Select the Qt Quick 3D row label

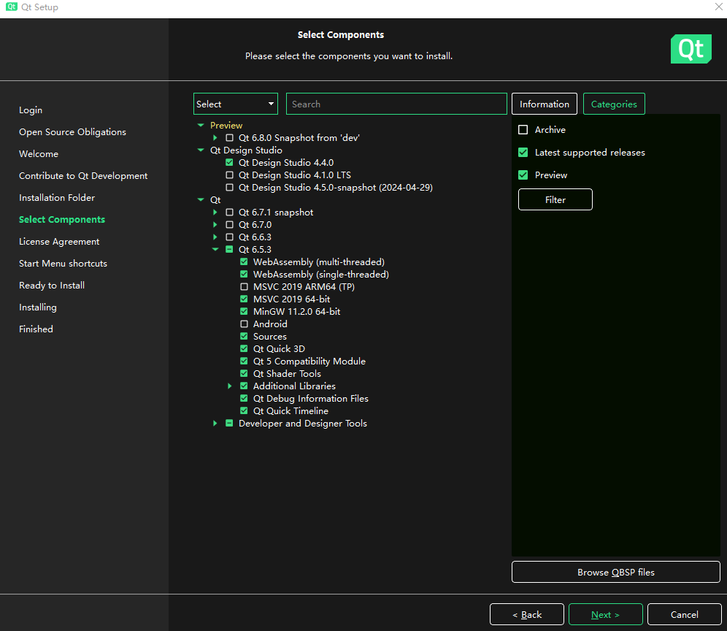[x=279, y=349]
